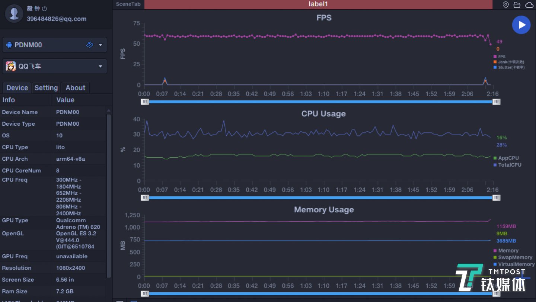
Task: Open the About tab
Action: tap(76, 88)
